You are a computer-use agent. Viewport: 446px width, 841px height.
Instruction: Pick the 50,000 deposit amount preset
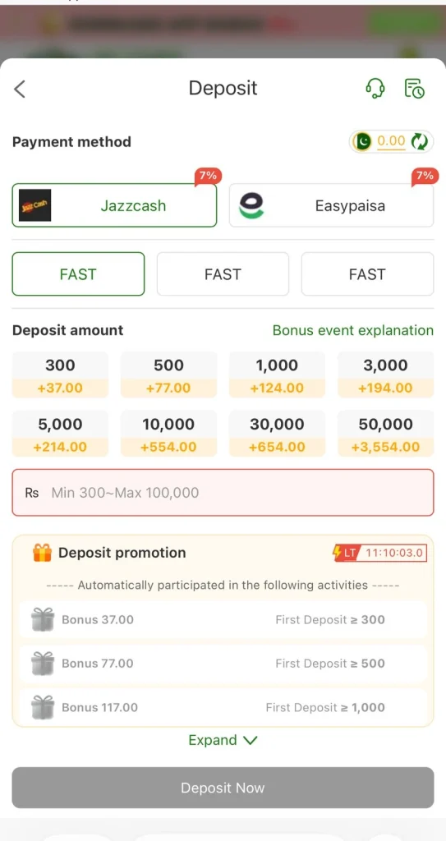385,434
